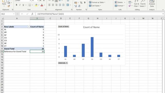Click the Paste clipboard icon
This screenshot has height=93, width=165.
(x=4, y=1)
